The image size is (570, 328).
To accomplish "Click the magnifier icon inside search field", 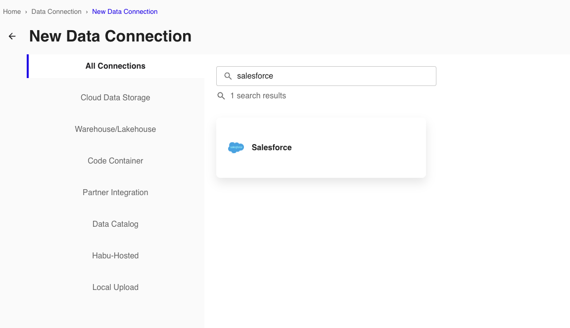I will tap(228, 76).
